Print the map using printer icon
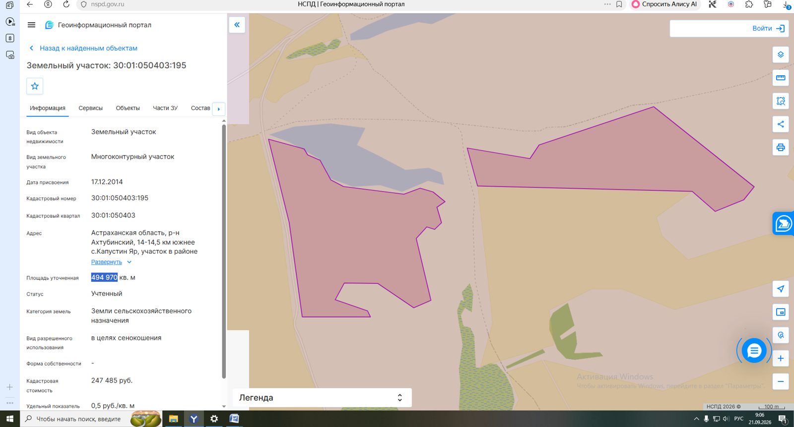The image size is (794, 427). pyautogui.click(x=781, y=147)
